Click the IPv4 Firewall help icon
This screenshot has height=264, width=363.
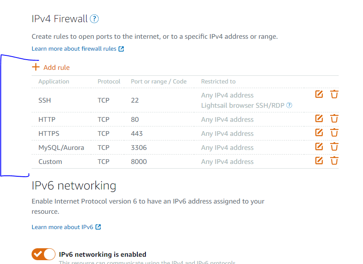[x=94, y=19]
